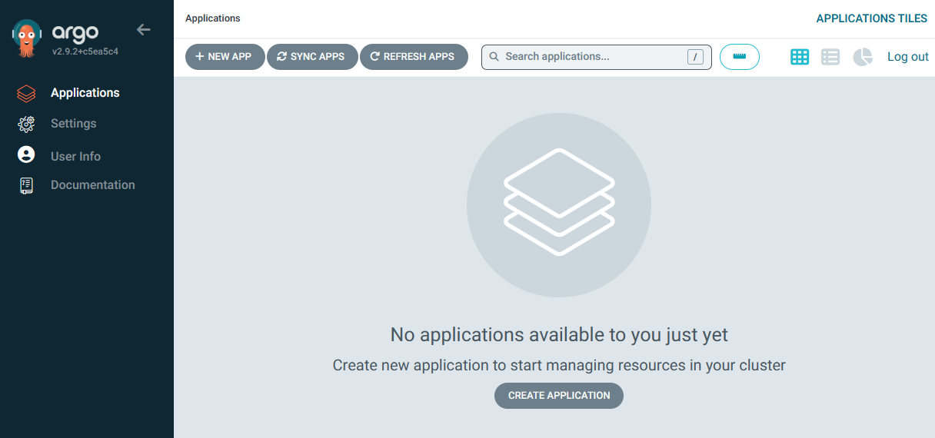Click the Settings gears icon
Viewport: 935px width, 438px height.
click(26, 124)
